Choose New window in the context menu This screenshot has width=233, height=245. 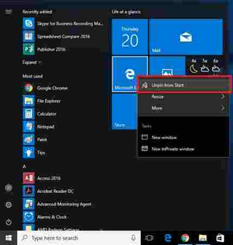click(184, 137)
